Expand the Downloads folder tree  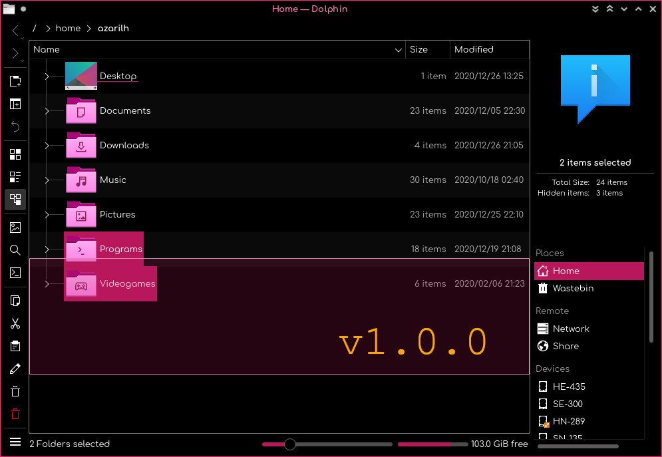[x=47, y=146]
